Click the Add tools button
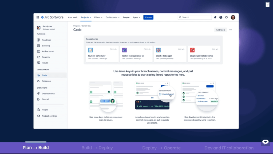 point(220,30)
